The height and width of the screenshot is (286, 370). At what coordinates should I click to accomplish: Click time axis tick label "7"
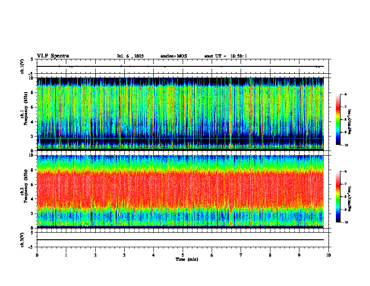241,255
